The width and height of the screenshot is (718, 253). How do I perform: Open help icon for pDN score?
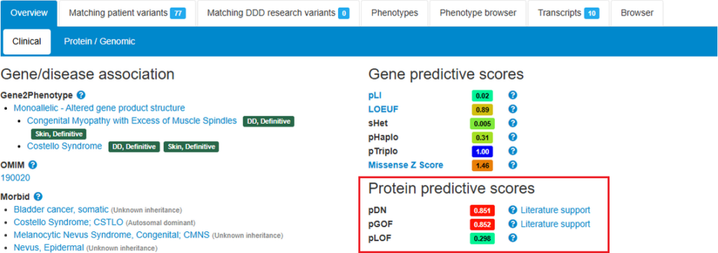coord(513,210)
